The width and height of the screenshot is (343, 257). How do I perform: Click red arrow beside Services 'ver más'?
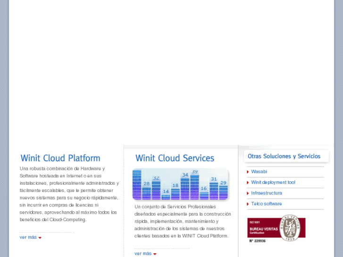pos(155,254)
